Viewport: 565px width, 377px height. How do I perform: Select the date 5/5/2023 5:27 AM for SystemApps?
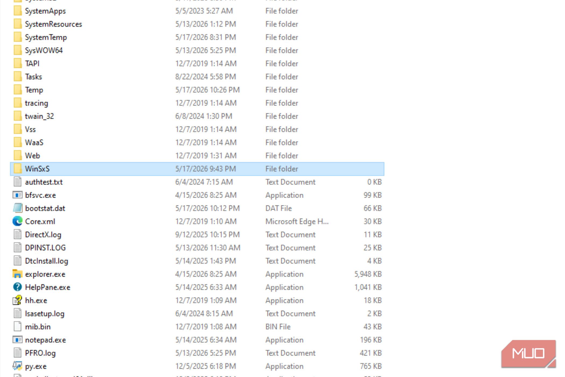pyautogui.click(x=204, y=11)
